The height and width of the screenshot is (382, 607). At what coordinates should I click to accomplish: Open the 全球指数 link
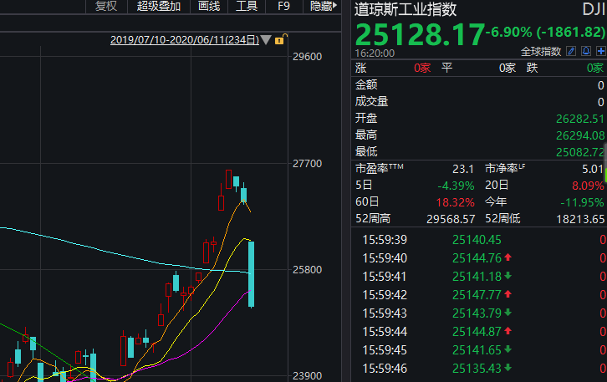click(x=541, y=52)
